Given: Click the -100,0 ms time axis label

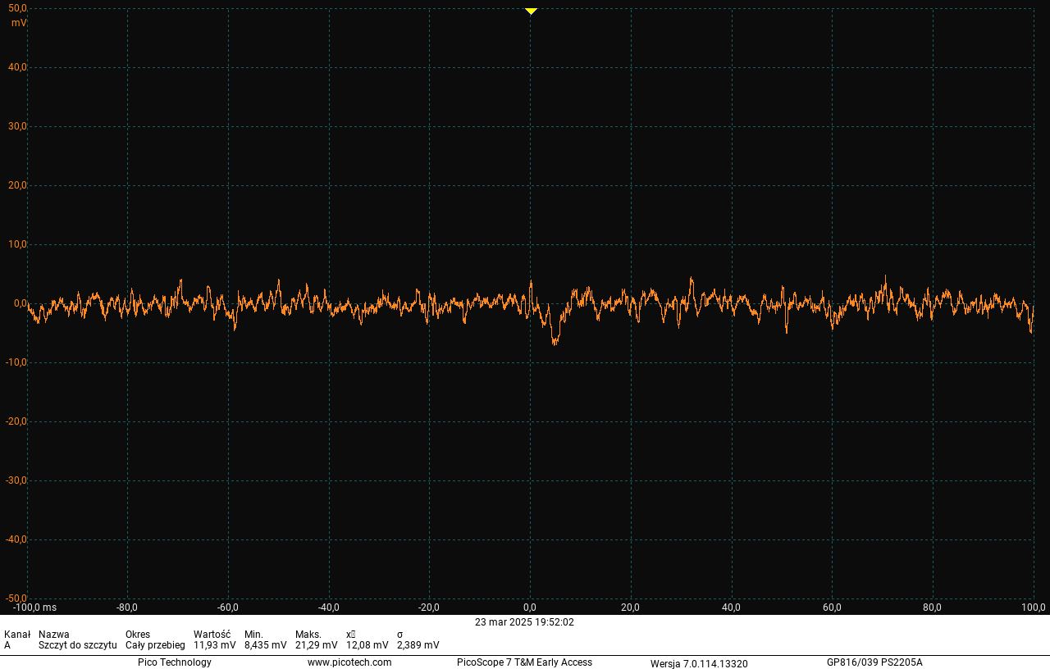Looking at the screenshot, I should point(34,608).
